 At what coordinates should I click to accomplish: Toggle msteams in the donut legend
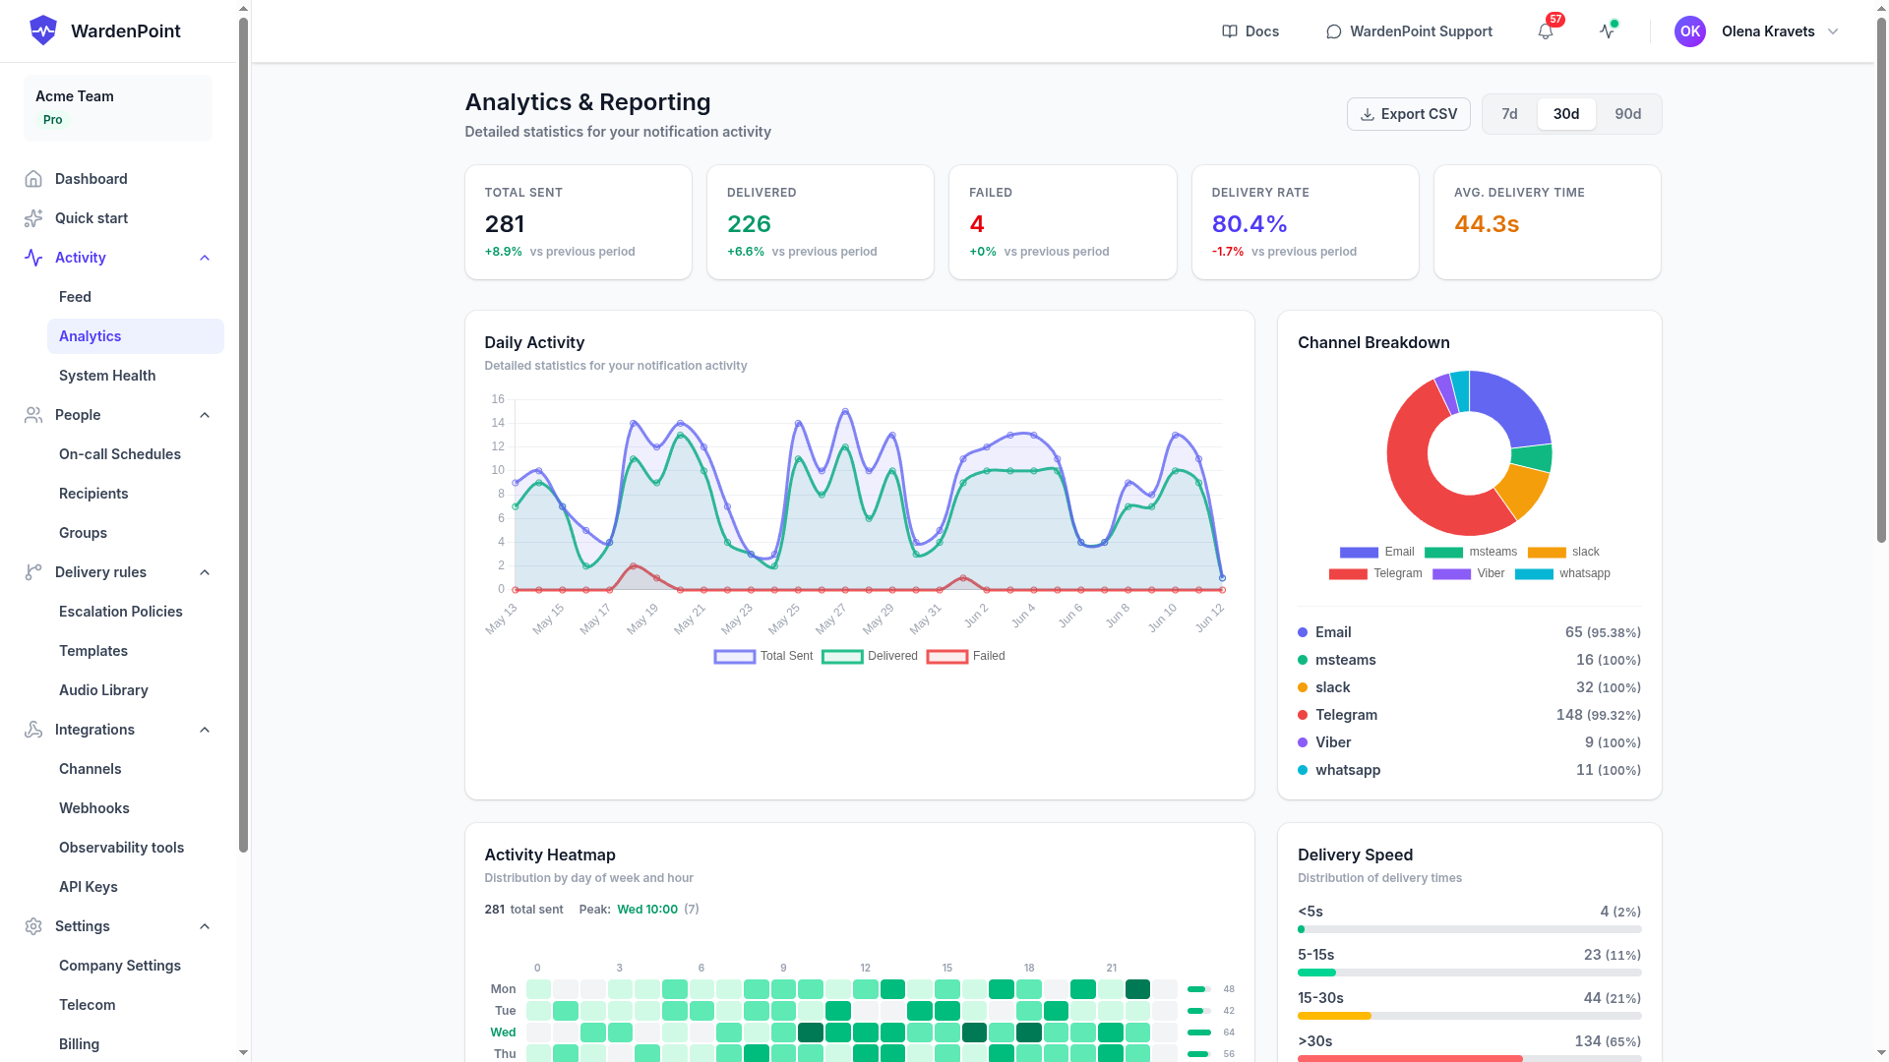click(x=1471, y=552)
